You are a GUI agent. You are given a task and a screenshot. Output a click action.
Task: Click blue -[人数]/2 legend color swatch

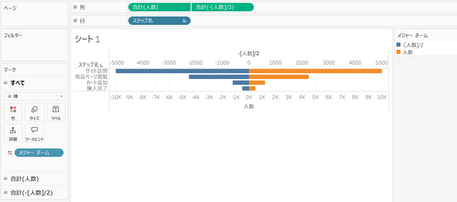[398, 45]
